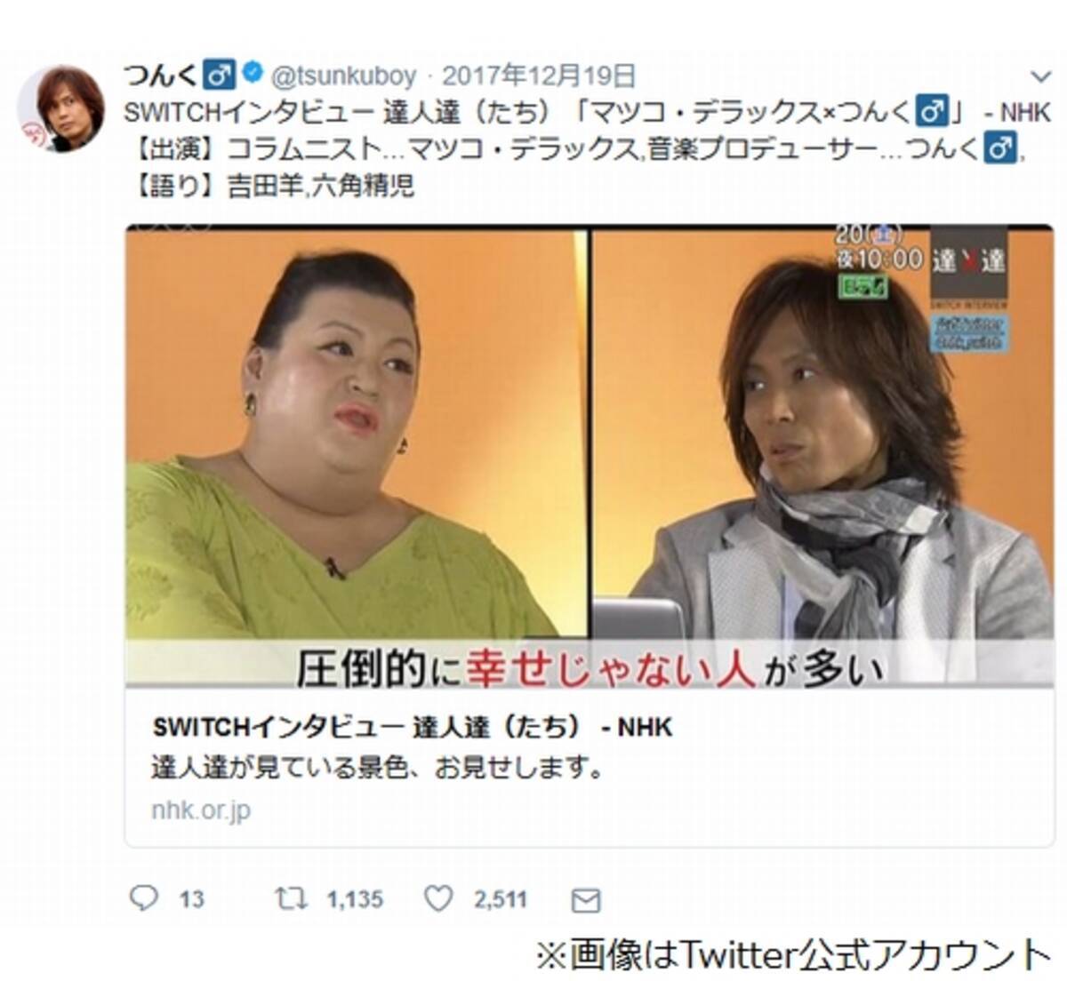Click the 達×達 program logo in image
This screenshot has height=981, width=1067.
click(969, 261)
